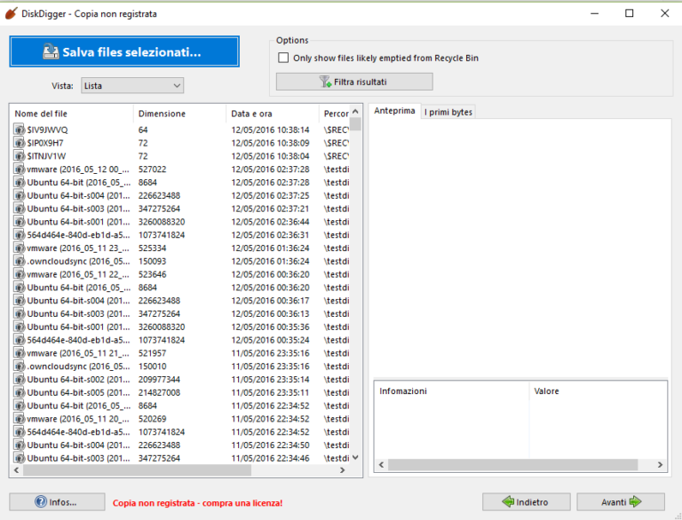Select Ubuntu 64-bit file dated 12/05/2016 00:36:20
The height and width of the screenshot is (520, 682).
(x=78, y=288)
